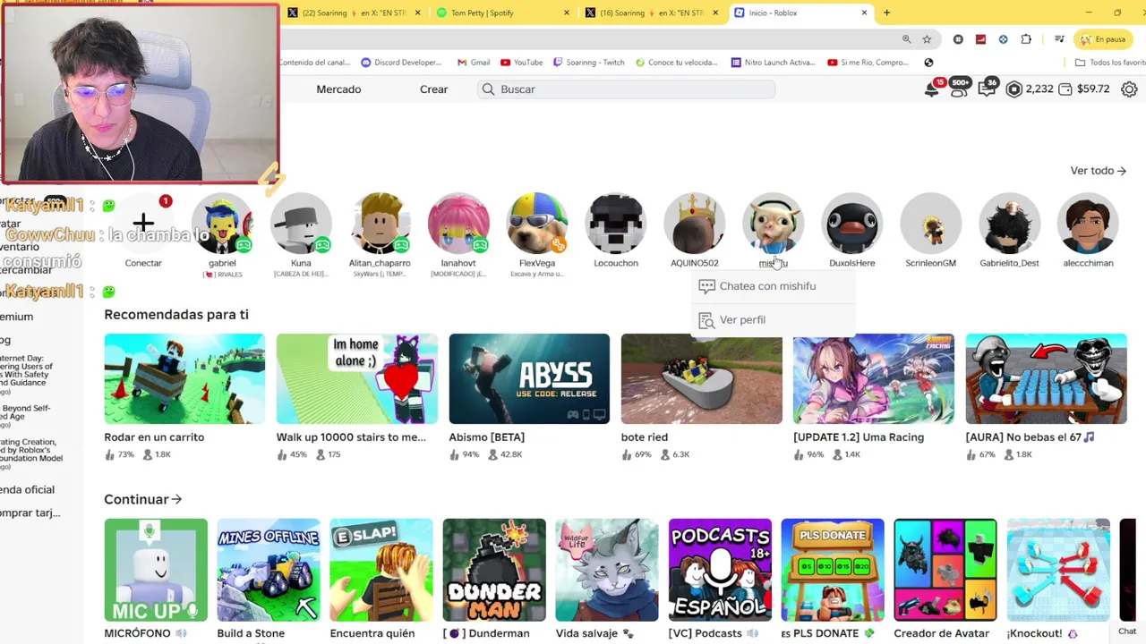
Task: Open the globe bookmark icon
Action: pyautogui.click(x=928, y=63)
